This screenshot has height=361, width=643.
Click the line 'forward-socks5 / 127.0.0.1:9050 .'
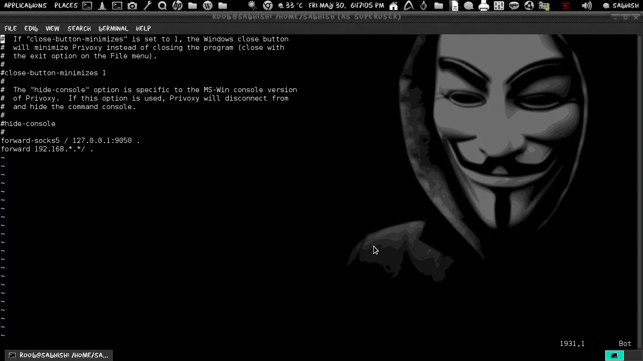coord(70,141)
